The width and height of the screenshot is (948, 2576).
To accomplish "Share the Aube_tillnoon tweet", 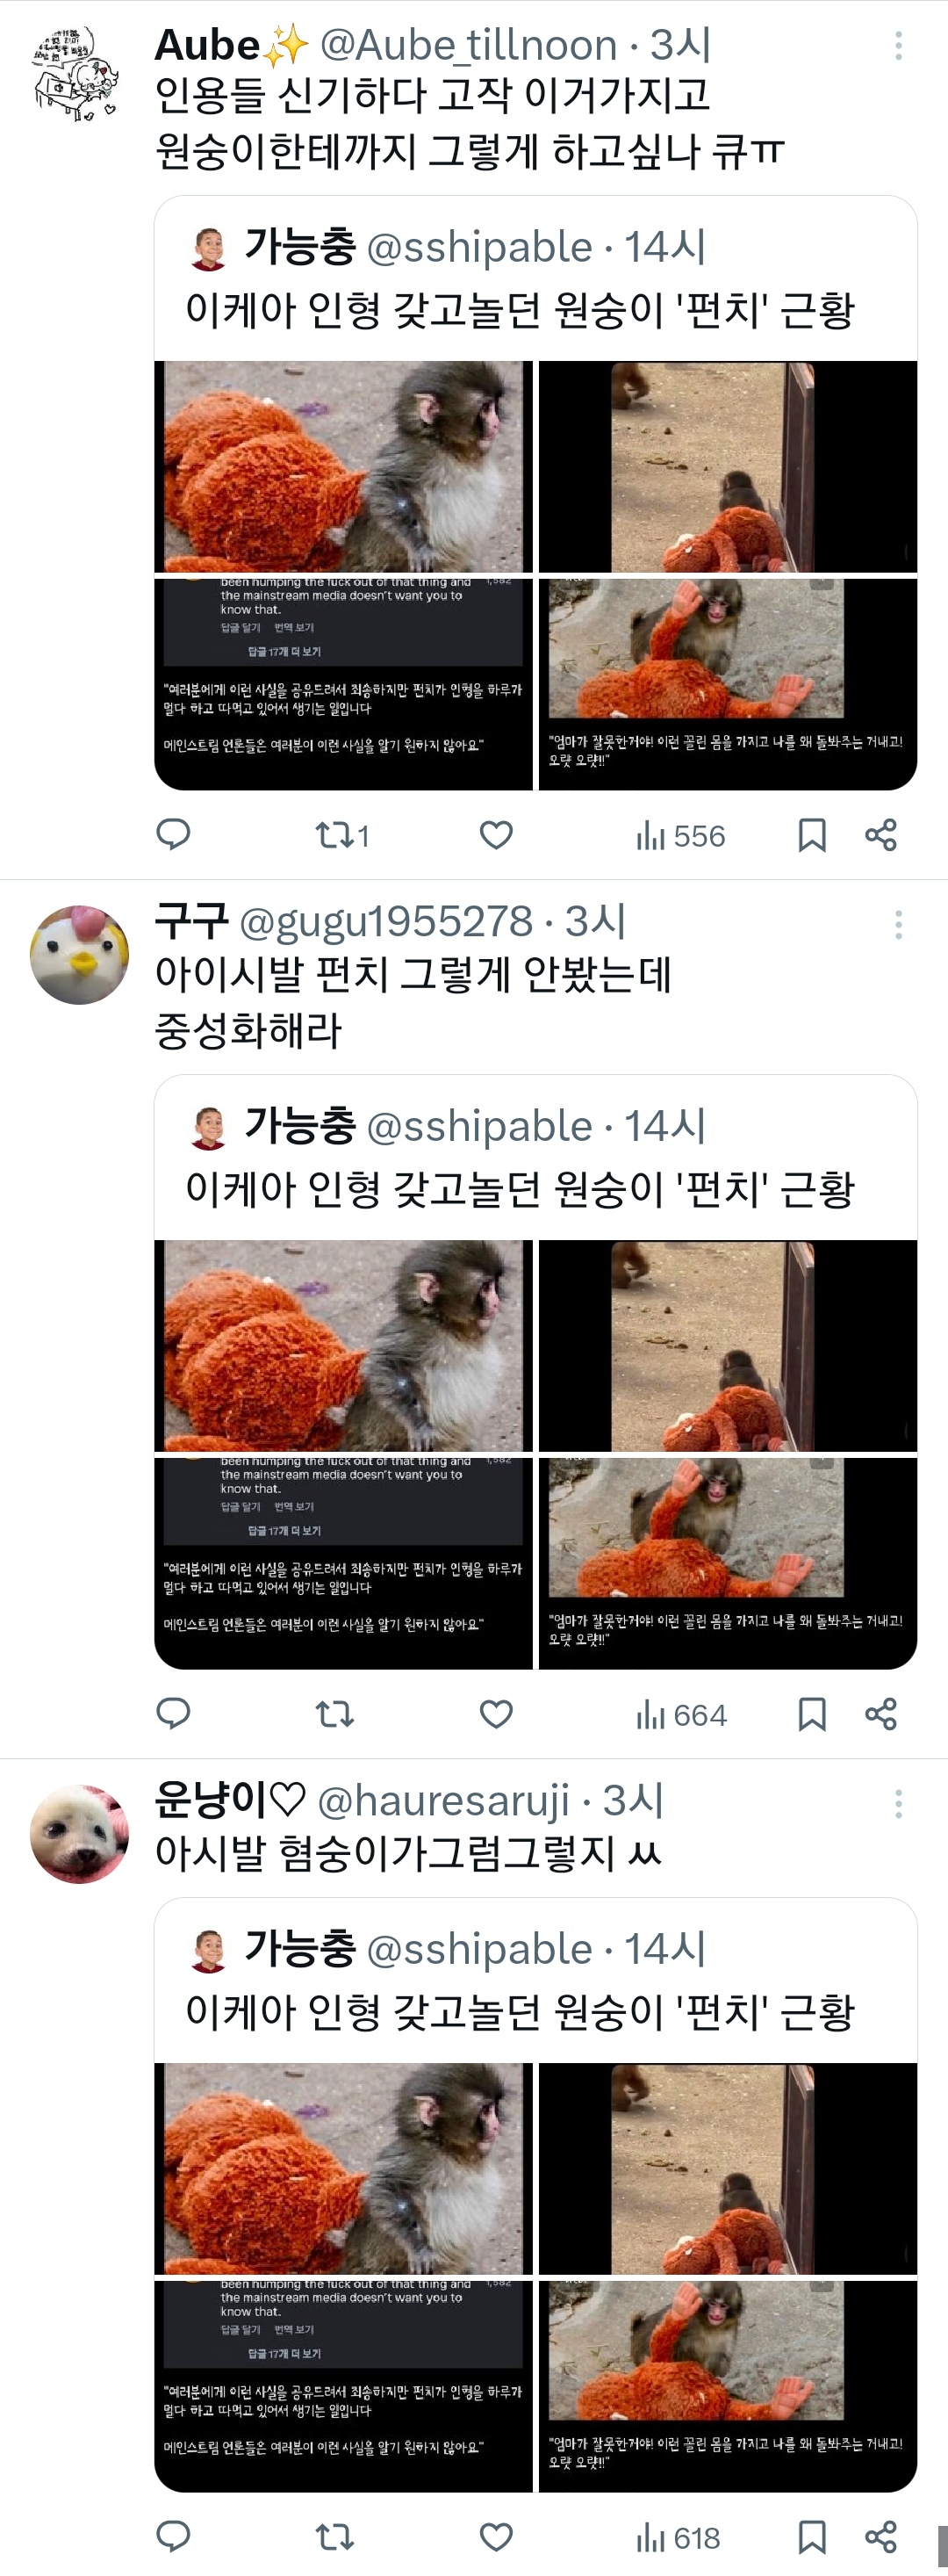I will click(880, 835).
